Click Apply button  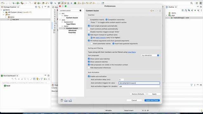click(x=154, y=94)
